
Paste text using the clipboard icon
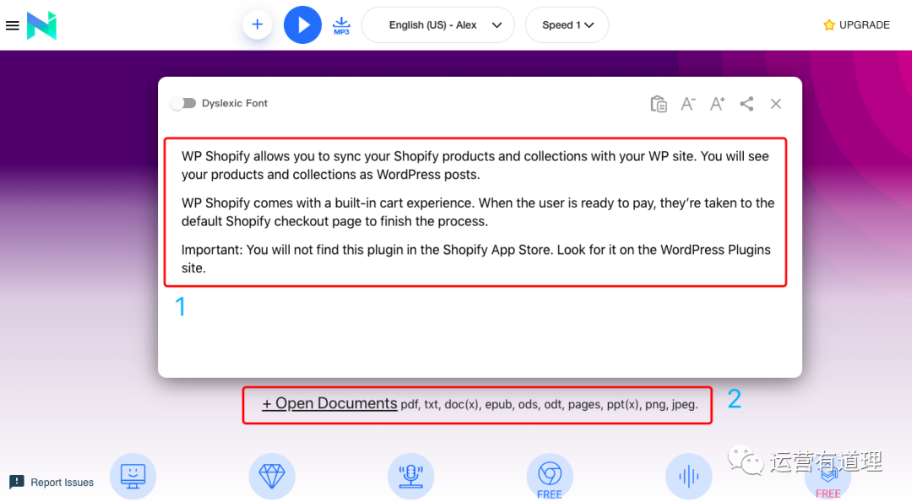(659, 104)
